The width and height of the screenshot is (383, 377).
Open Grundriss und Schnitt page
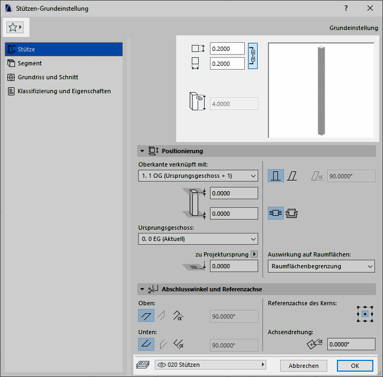64,77
